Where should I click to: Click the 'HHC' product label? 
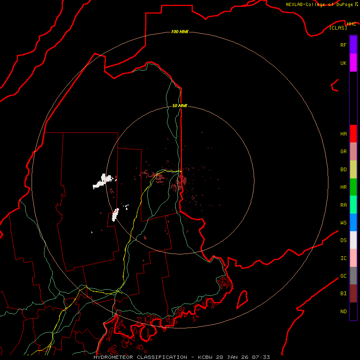pyautogui.click(x=351, y=24)
